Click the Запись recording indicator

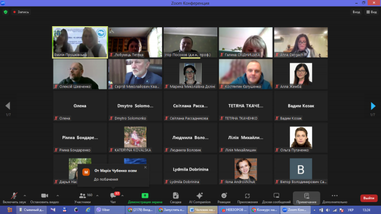(x=21, y=12)
